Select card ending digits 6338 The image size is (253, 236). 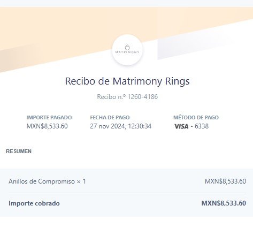click(202, 126)
